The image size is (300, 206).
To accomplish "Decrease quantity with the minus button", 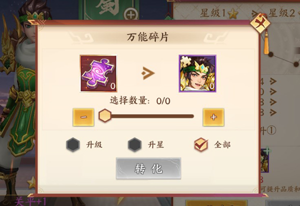I will coord(83,117).
